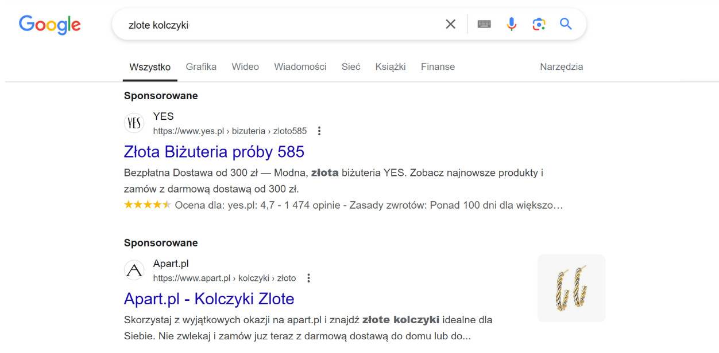Select the Książki tab
This screenshot has width=719, height=353.
[391, 67]
